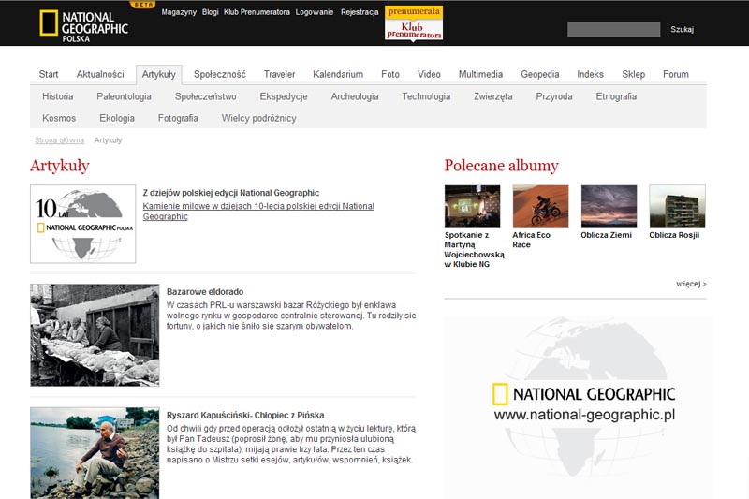749x499 pixels.
Task: Open the Africa Eco Race album thumbnail
Action: coord(541,206)
